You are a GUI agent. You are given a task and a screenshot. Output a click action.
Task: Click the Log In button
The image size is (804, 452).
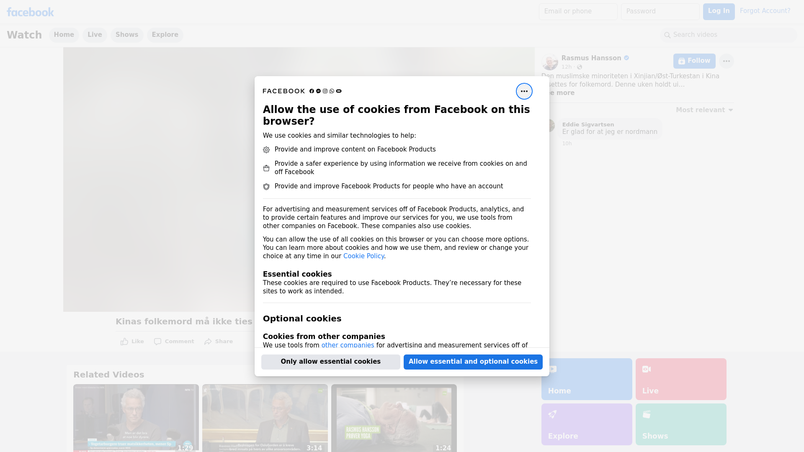(719, 12)
